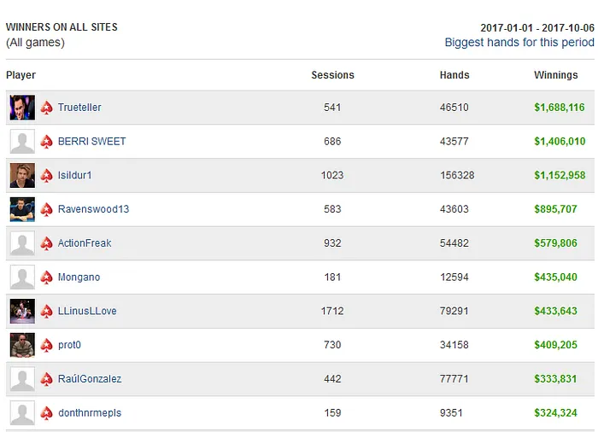Open LLinusLLove's avatar image
The image size is (598, 432).
(x=22, y=312)
